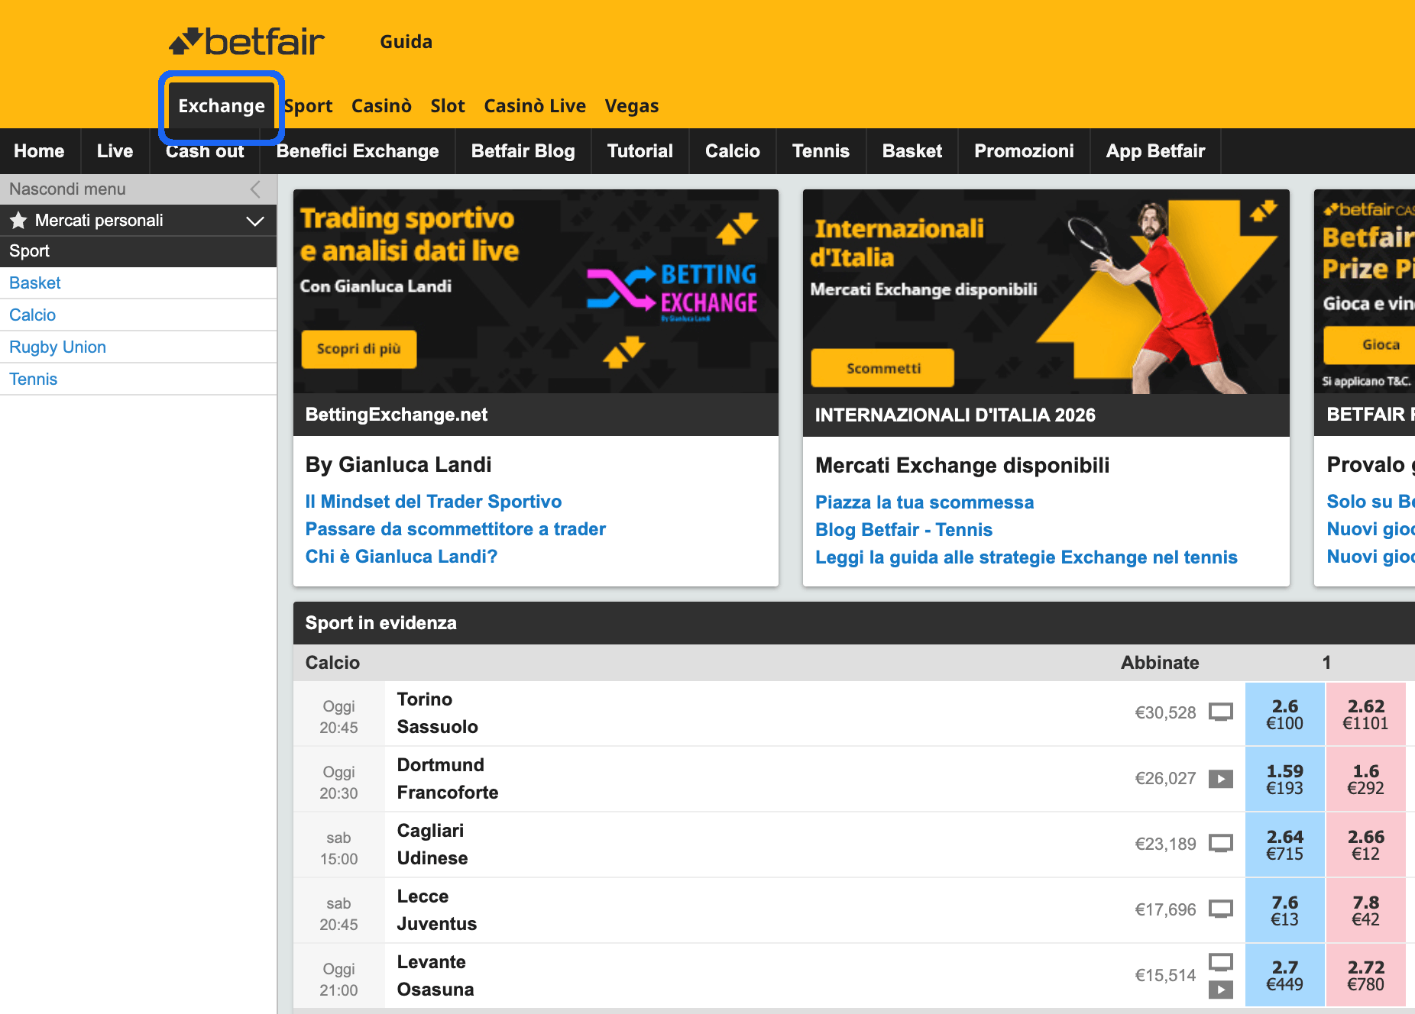Open Rugby Union in the sidebar

click(x=138, y=347)
